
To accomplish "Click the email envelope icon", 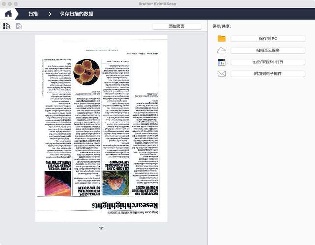I will pyautogui.click(x=221, y=74).
